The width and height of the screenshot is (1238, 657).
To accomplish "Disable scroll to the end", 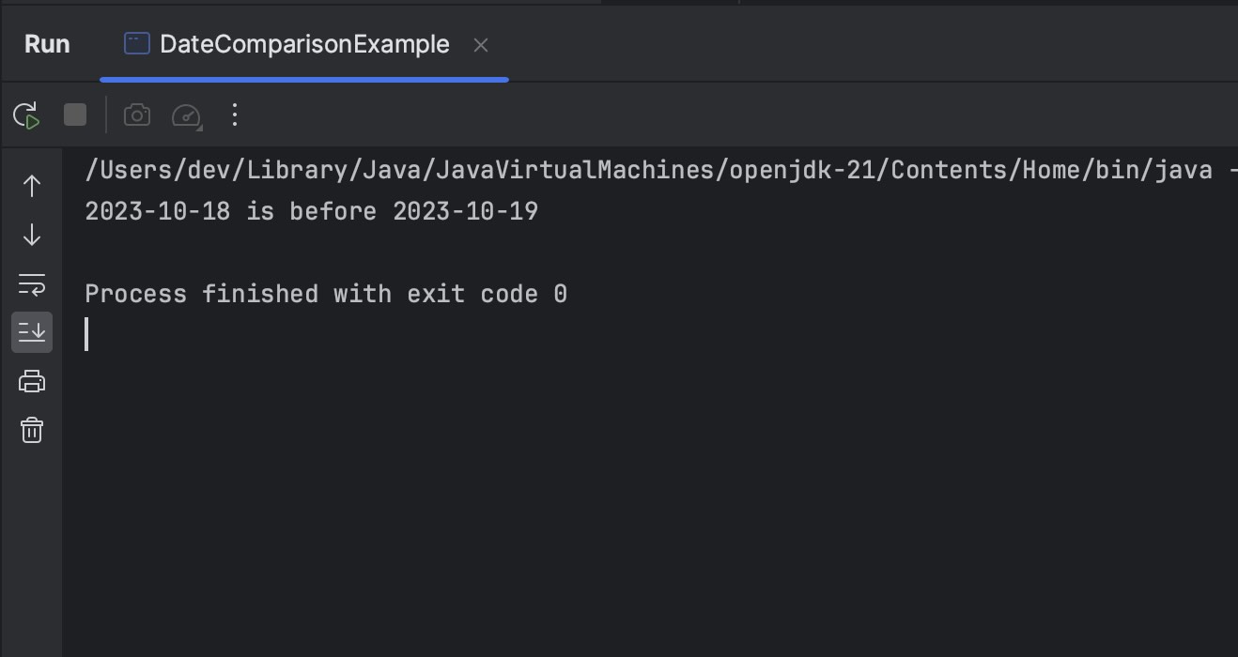I will (x=31, y=331).
